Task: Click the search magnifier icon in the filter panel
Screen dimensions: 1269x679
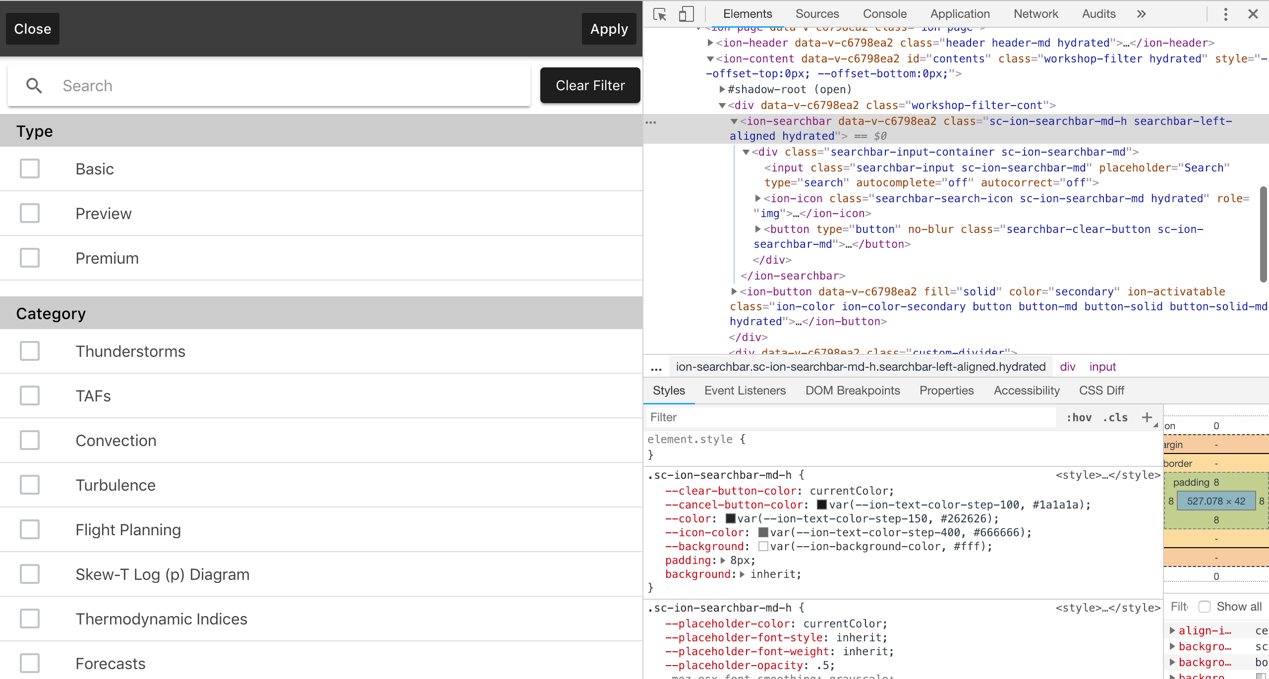Action: pyautogui.click(x=34, y=85)
